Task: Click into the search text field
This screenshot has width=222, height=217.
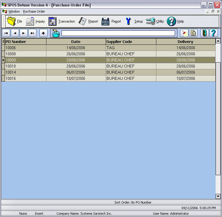Action: (x=118, y=33)
